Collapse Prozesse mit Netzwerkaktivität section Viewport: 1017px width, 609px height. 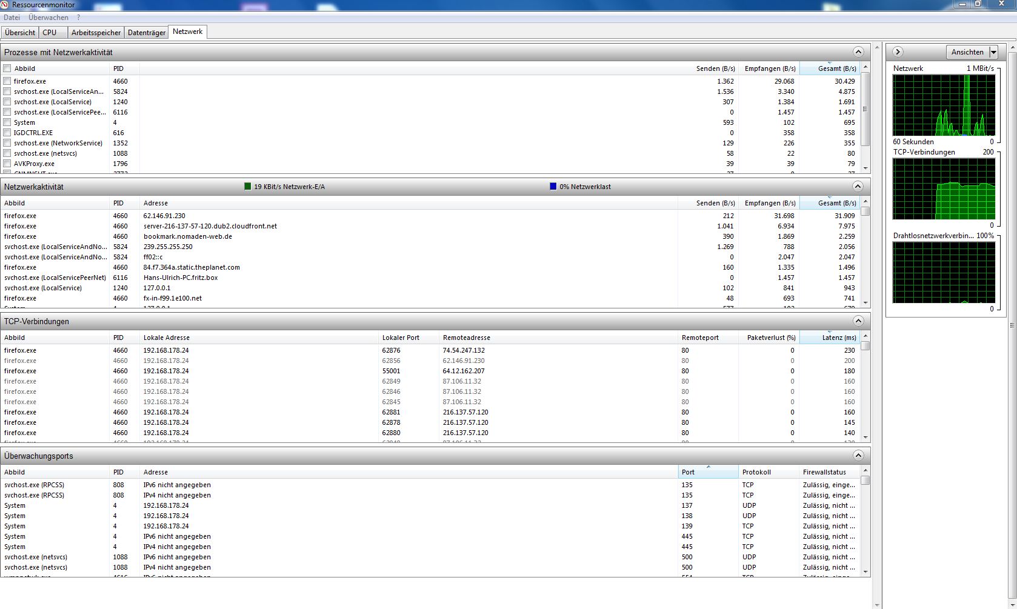858,52
